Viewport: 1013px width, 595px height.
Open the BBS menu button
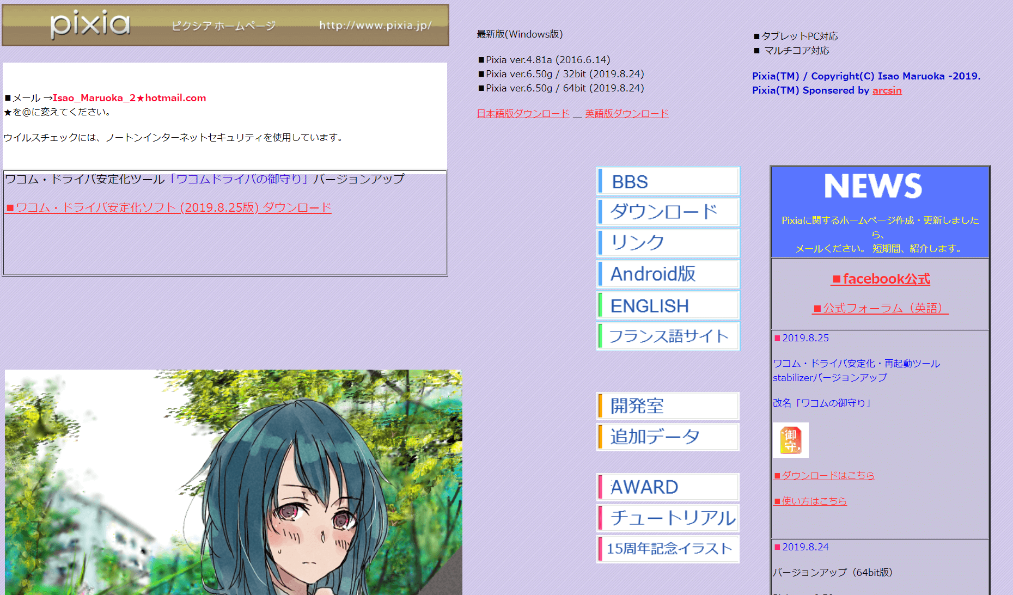point(668,181)
